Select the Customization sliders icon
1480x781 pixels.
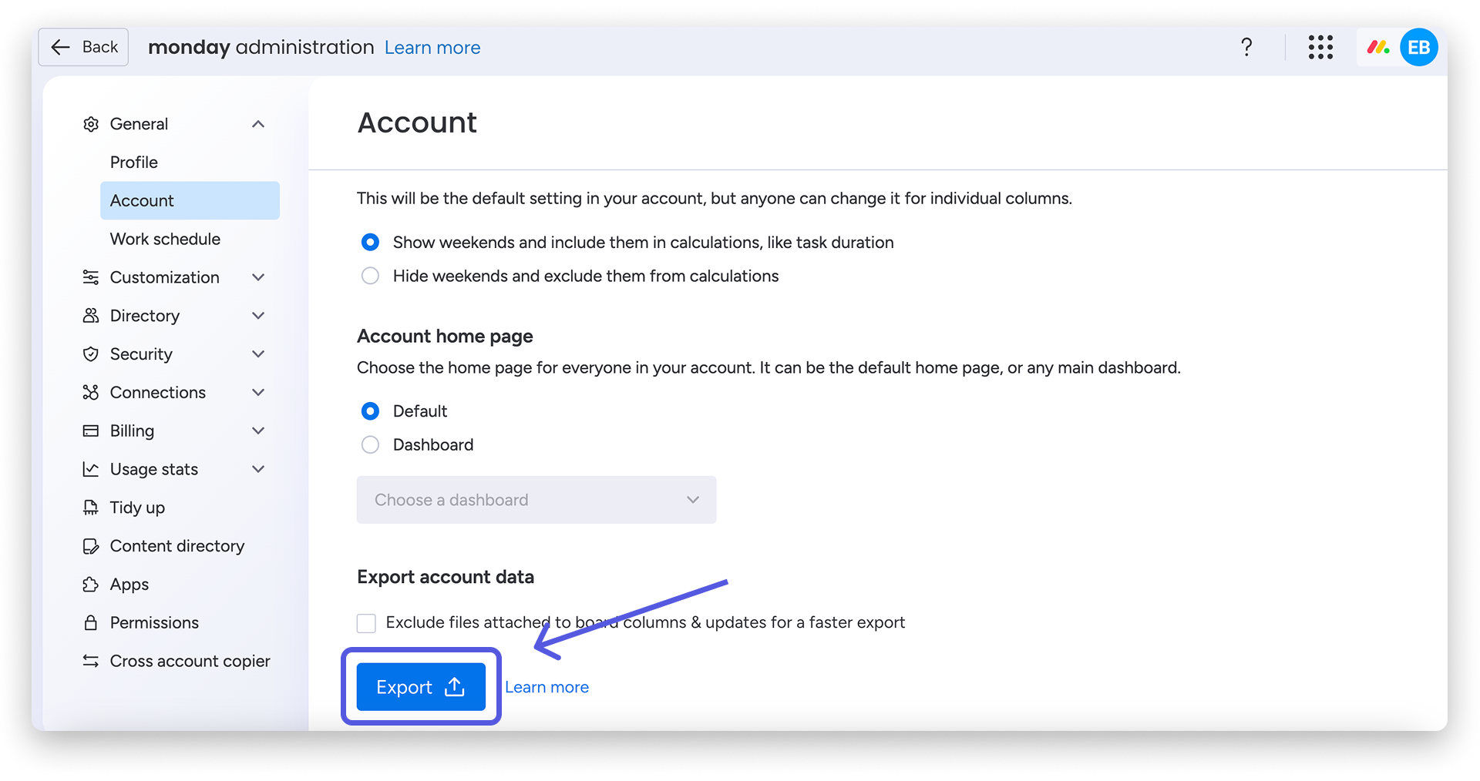point(90,277)
